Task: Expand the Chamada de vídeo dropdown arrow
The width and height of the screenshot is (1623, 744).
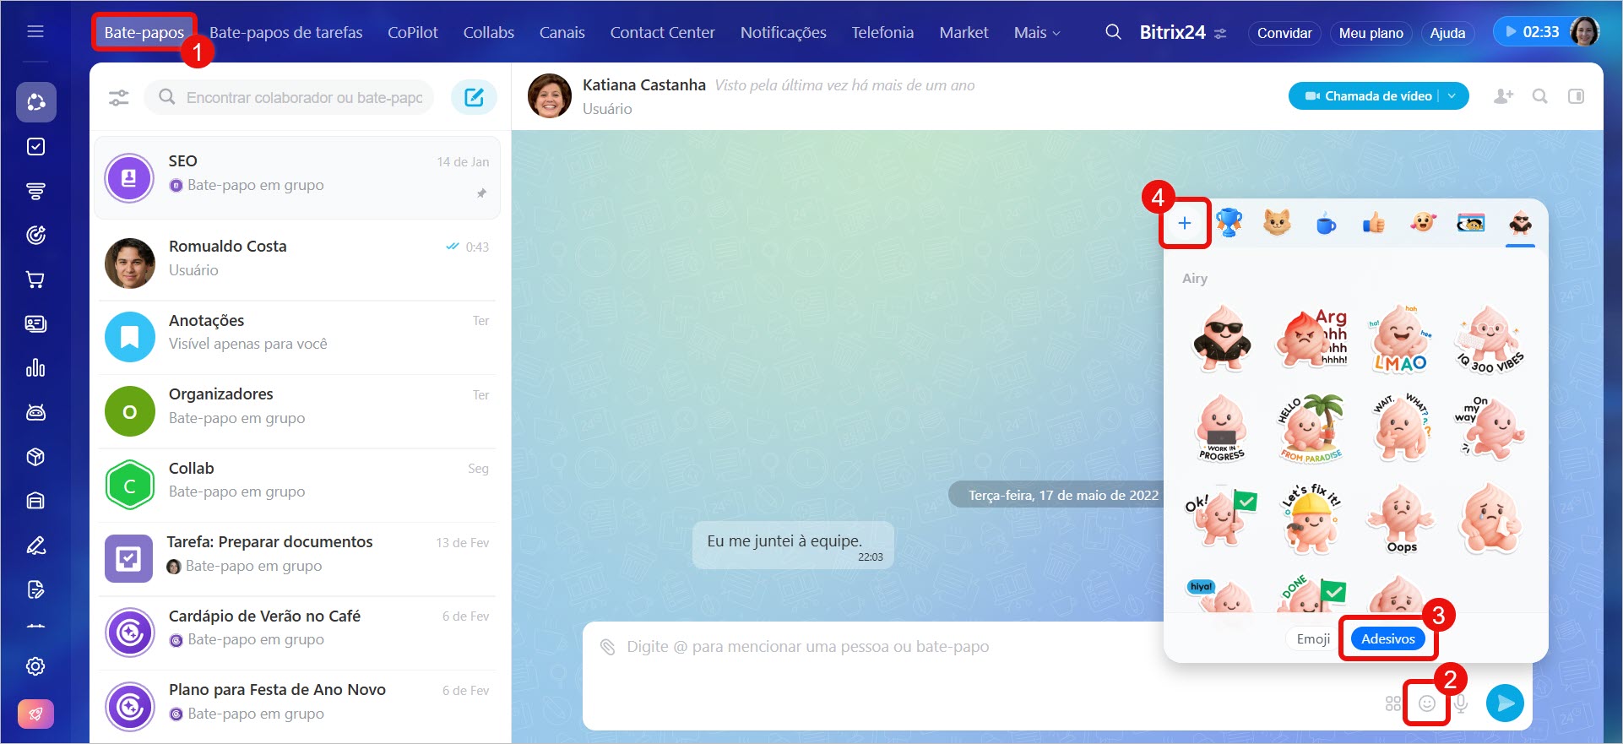Action: (x=1452, y=96)
